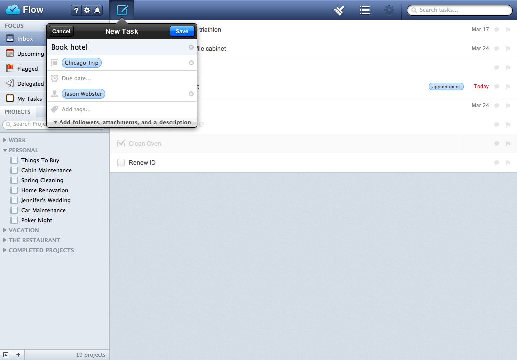
Task: Click the Due date field
Action: 122,78
